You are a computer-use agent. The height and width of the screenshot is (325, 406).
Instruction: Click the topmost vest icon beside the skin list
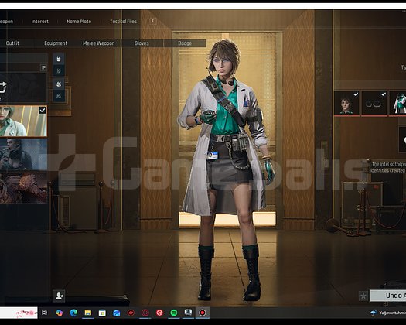tap(59, 59)
